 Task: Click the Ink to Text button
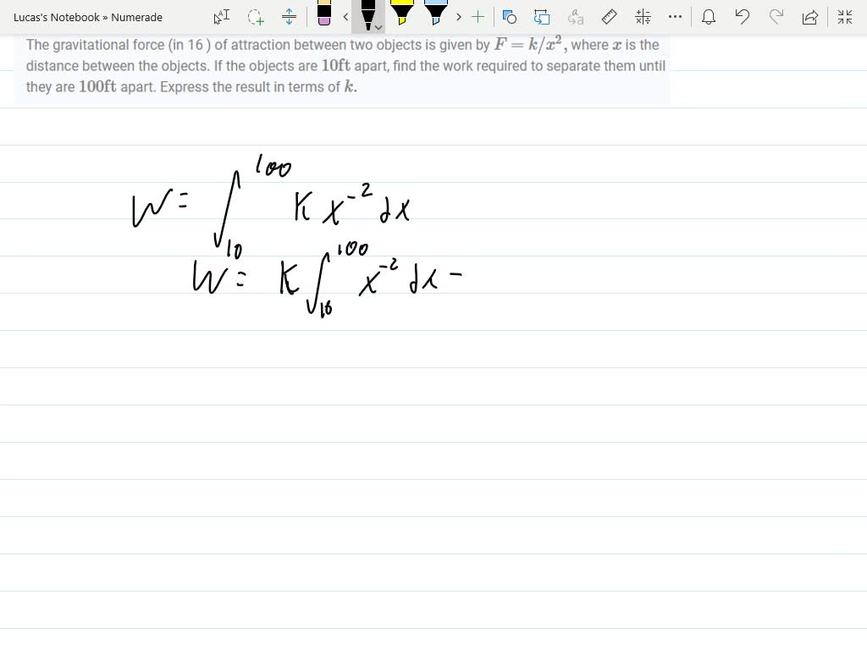(576, 17)
